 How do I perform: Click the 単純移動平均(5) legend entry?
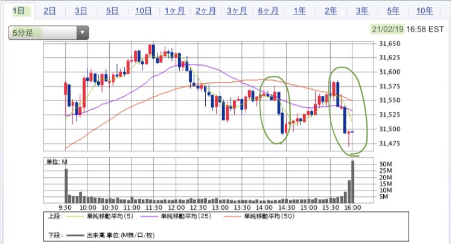click(x=110, y=216)
